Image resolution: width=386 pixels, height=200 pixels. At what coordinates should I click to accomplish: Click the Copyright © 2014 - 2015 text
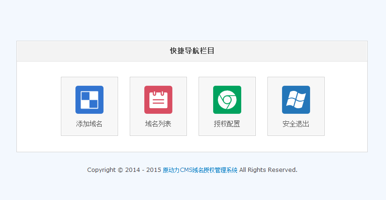click(124, 170)
